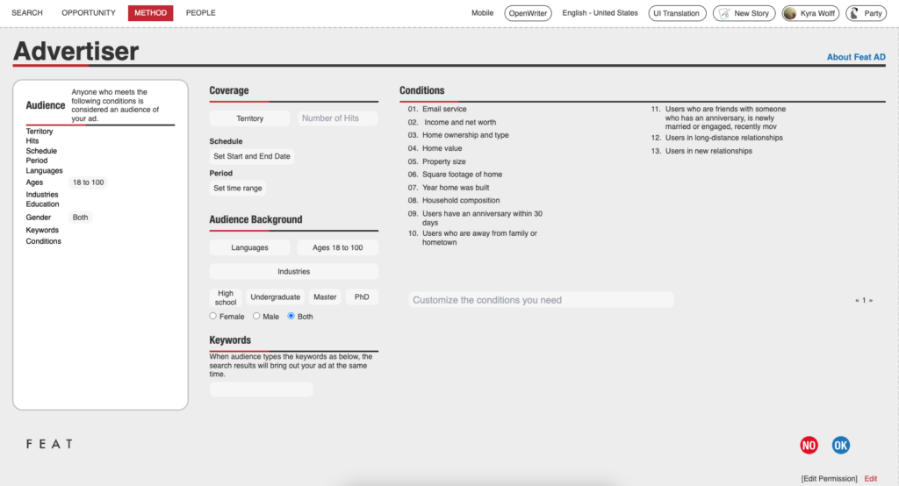
Task: Click the Number of Hits field
Action: [x=337, y=118]
